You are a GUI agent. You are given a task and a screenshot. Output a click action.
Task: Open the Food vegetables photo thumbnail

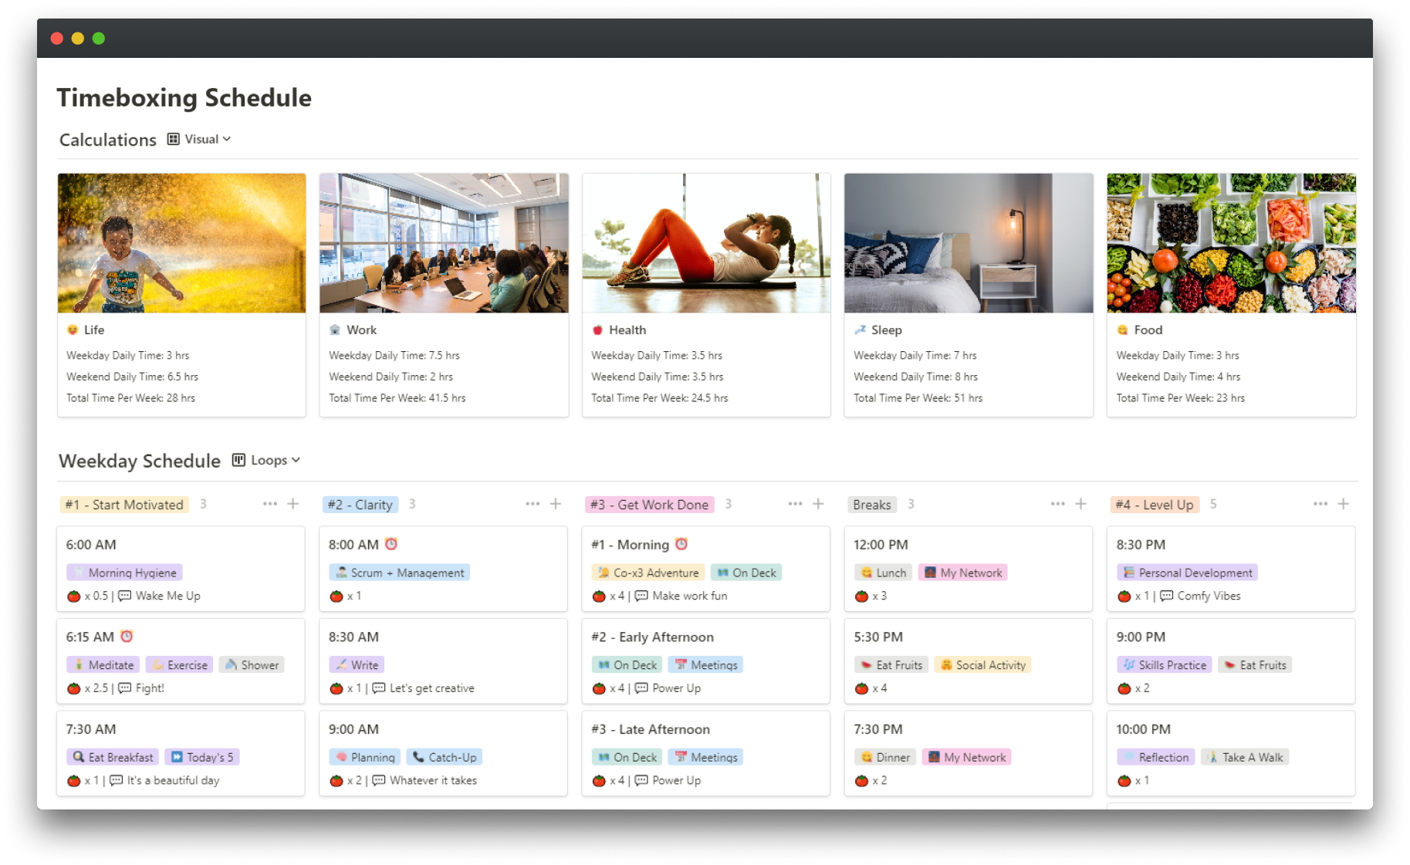(x=1231, y=243)
